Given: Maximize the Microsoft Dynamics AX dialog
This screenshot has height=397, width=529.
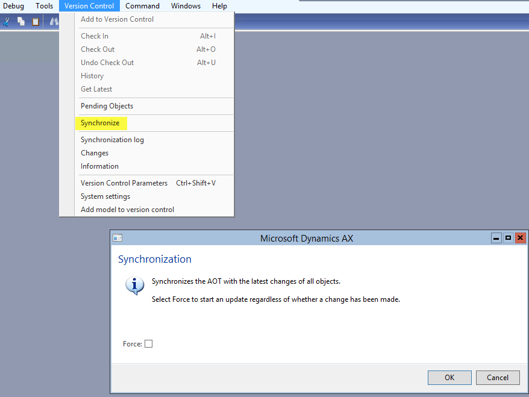Looking at the screenshot, I should point(509,238).
